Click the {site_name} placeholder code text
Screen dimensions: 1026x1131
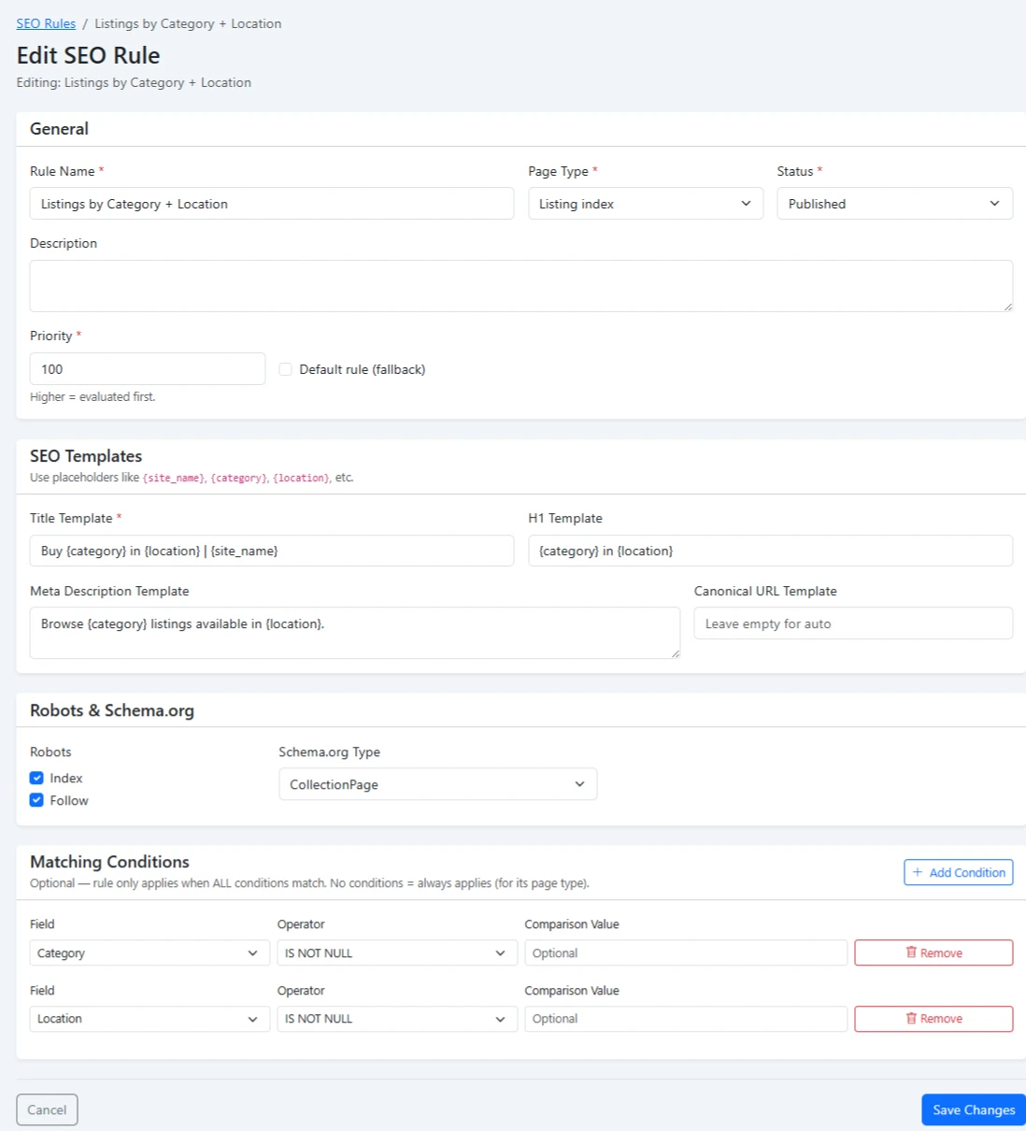coord(174,478)
